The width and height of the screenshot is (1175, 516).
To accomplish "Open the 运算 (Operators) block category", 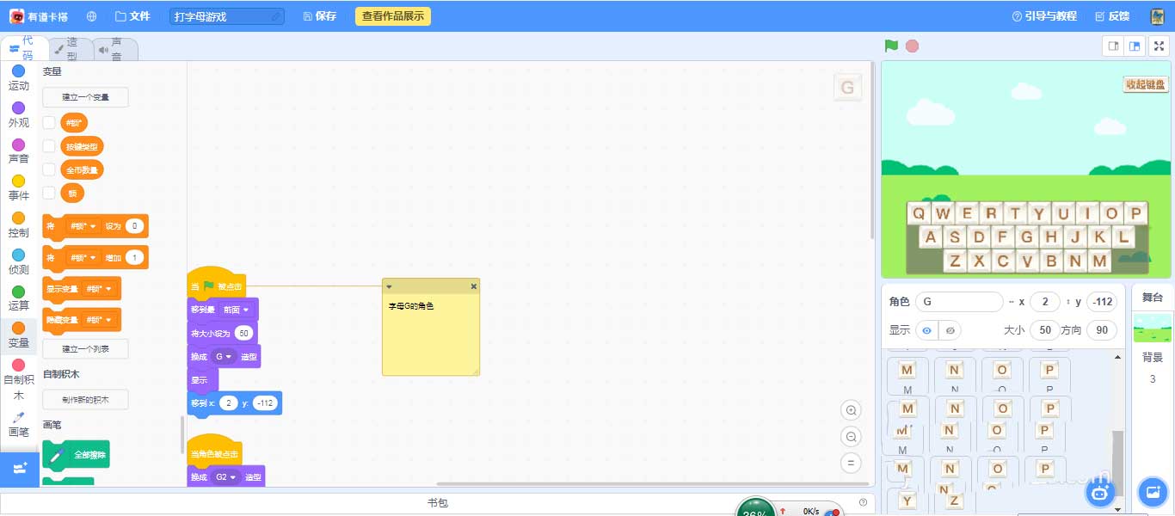I will [19, 298].
